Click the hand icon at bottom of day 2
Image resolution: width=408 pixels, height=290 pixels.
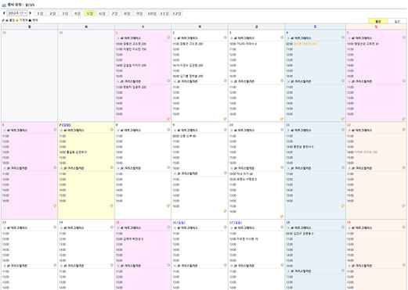tap(225, 119)
